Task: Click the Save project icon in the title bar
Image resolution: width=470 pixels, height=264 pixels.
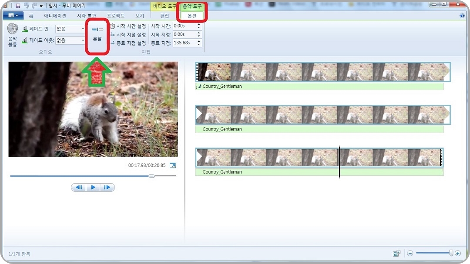Action: coord(18,5)
